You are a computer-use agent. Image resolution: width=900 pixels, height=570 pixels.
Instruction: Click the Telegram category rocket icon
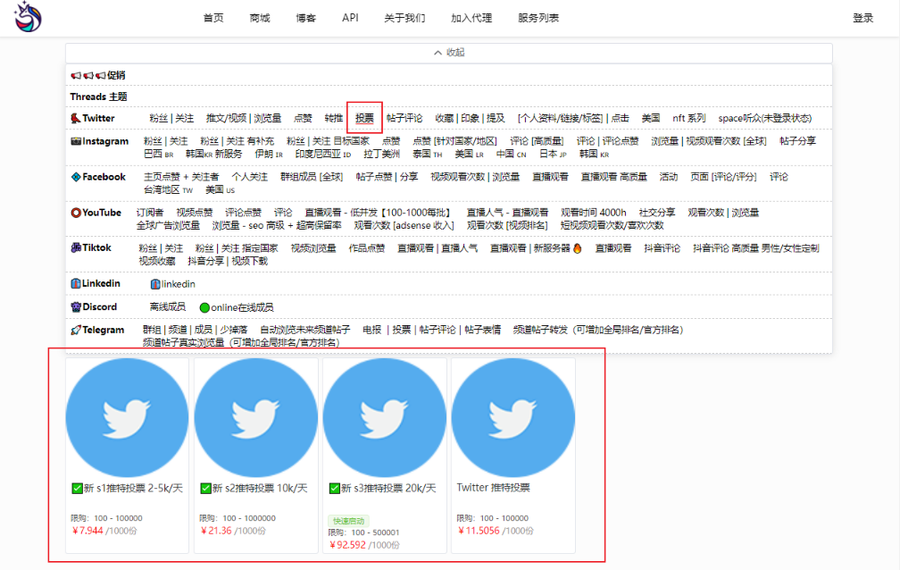(75, 330)
